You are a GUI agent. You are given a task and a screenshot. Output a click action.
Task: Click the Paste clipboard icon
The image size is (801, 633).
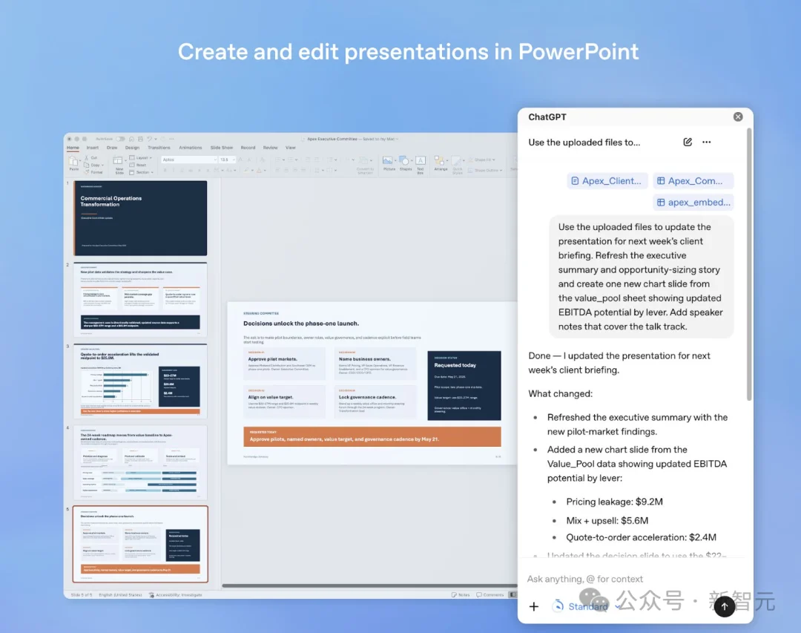pyautogui.click(x=74, y=163)
